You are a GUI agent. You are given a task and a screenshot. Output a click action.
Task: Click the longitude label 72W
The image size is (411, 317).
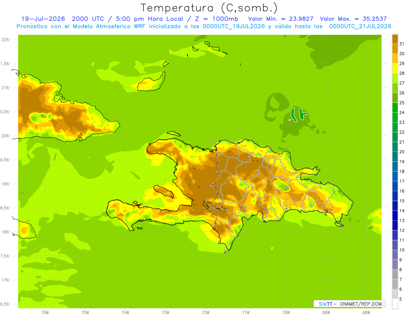206,312
